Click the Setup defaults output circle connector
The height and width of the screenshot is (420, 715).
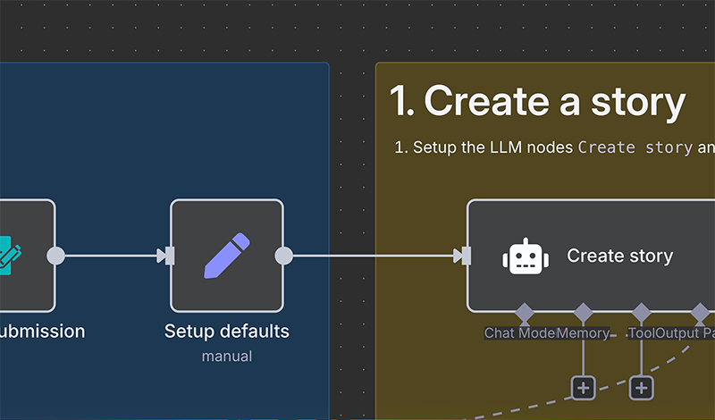283,256
